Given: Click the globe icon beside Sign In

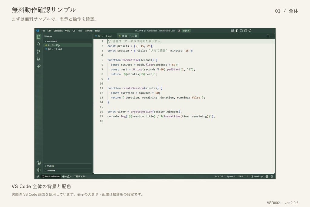Looking at the screenshot, I should [x=179, y=31].
